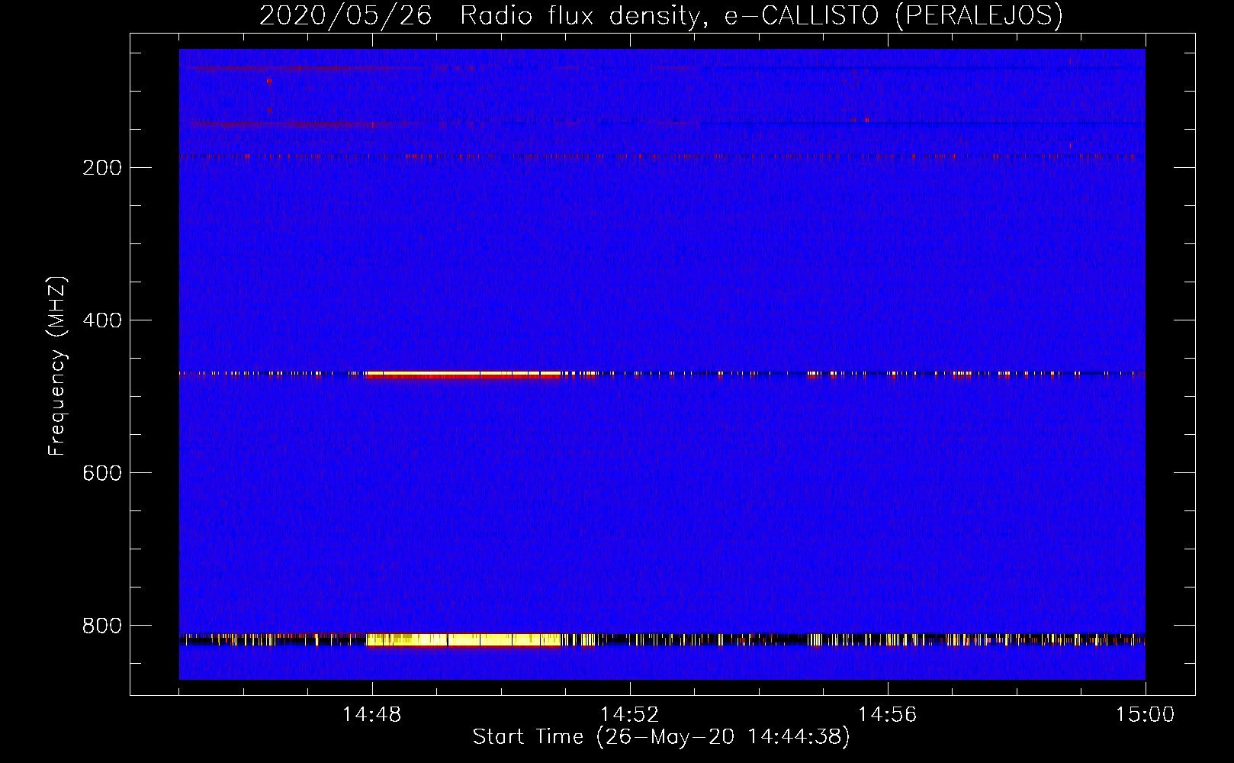Click the 600 frequency tick label
This screenshot has width=1234, height=763.
point(102,473)
